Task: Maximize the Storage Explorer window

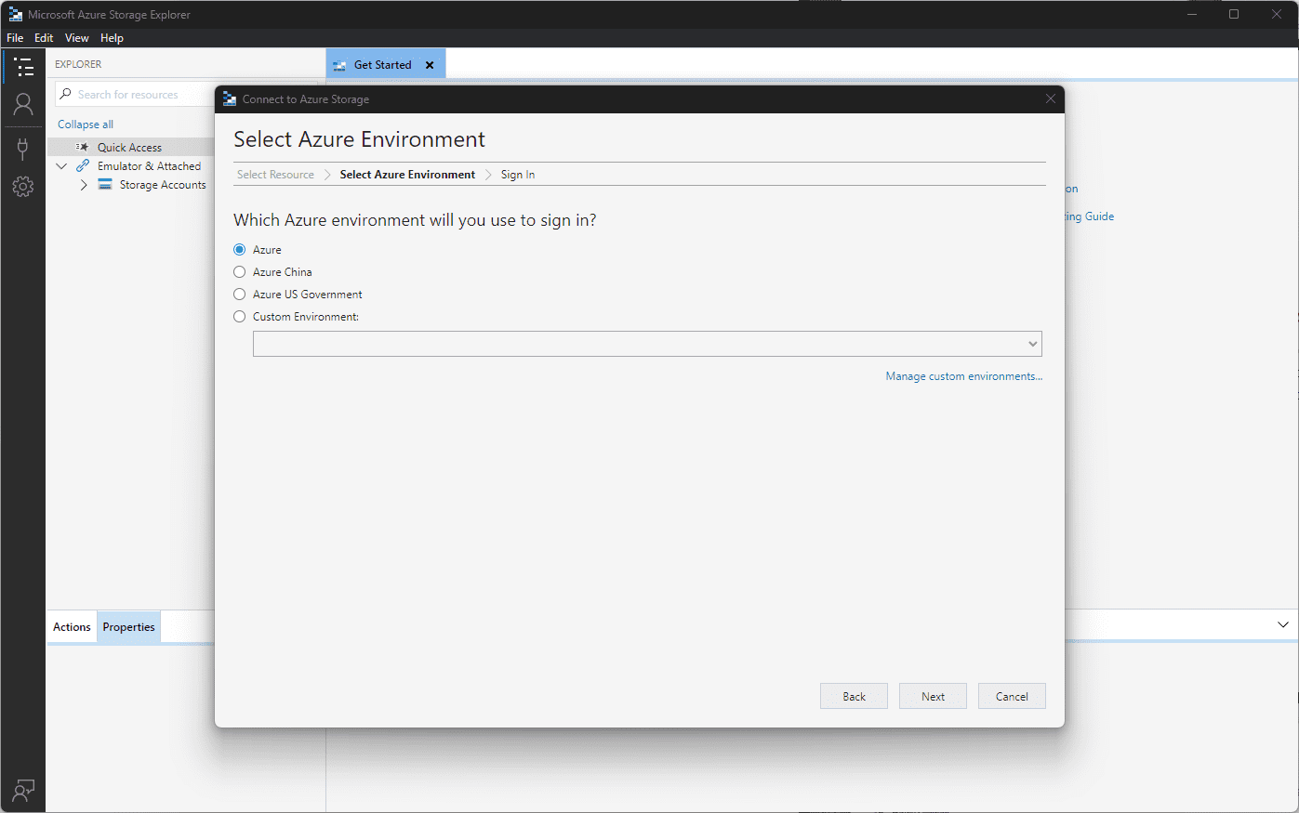Action: coord(1234,14)
